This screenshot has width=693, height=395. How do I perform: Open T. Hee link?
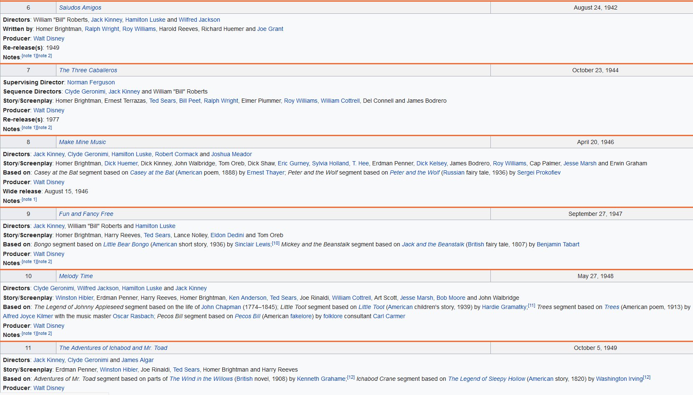coord(360,163)
